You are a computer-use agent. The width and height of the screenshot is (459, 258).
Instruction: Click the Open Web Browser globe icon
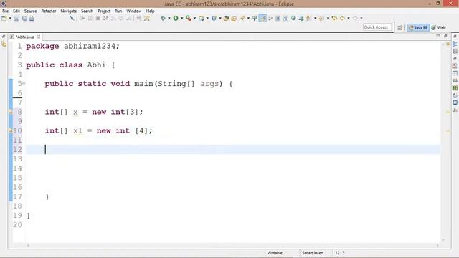click(x=293, y=18)
